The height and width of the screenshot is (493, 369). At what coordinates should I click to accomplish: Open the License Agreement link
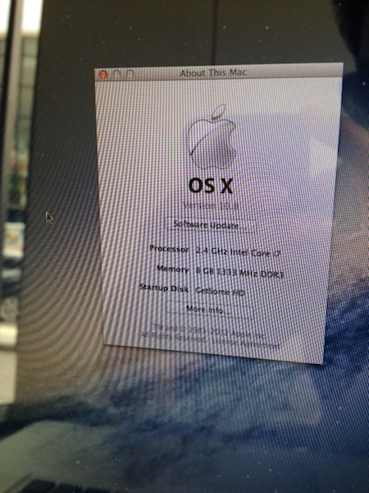[x=245, y=343]
